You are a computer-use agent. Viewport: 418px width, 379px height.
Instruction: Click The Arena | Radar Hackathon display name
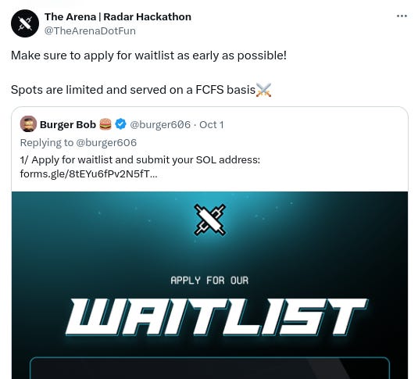tap(118, 17)
